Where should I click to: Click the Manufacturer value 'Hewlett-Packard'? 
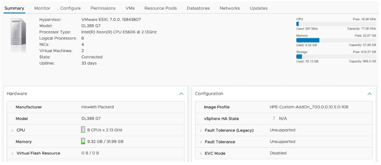tap(97, 107)
